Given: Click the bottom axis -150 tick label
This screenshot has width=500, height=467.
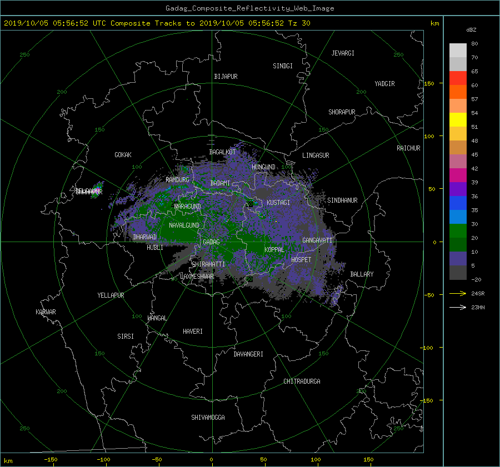Looking at the screenshot, I should click(x=51, y=459).
